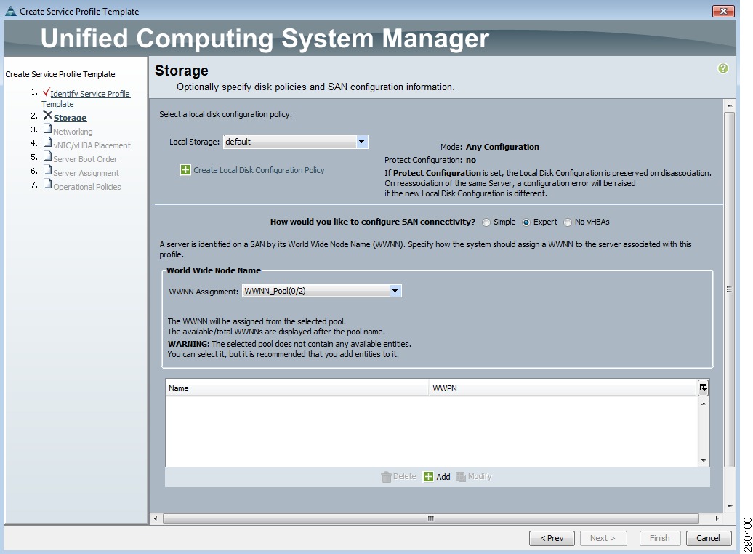Select No vHBAs option
Image resolution: width=753 pixels, height=554 pixels.
click(568, 222)
